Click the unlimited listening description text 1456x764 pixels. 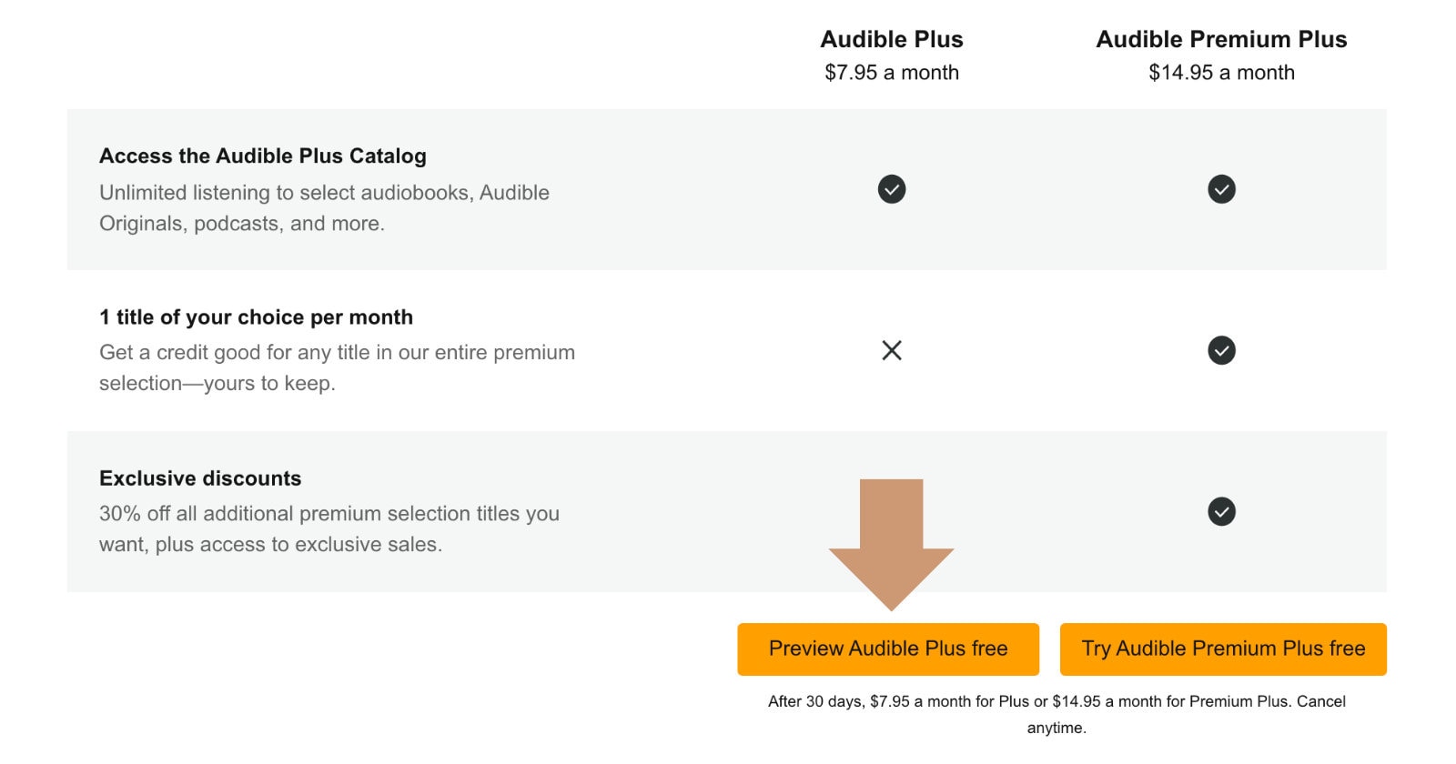324,207
